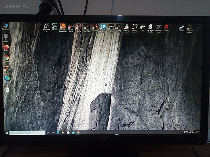The image size is (210, 157).
Task: Open the Far Cry 5 shortcut
Action: click(x=126, y=28)
